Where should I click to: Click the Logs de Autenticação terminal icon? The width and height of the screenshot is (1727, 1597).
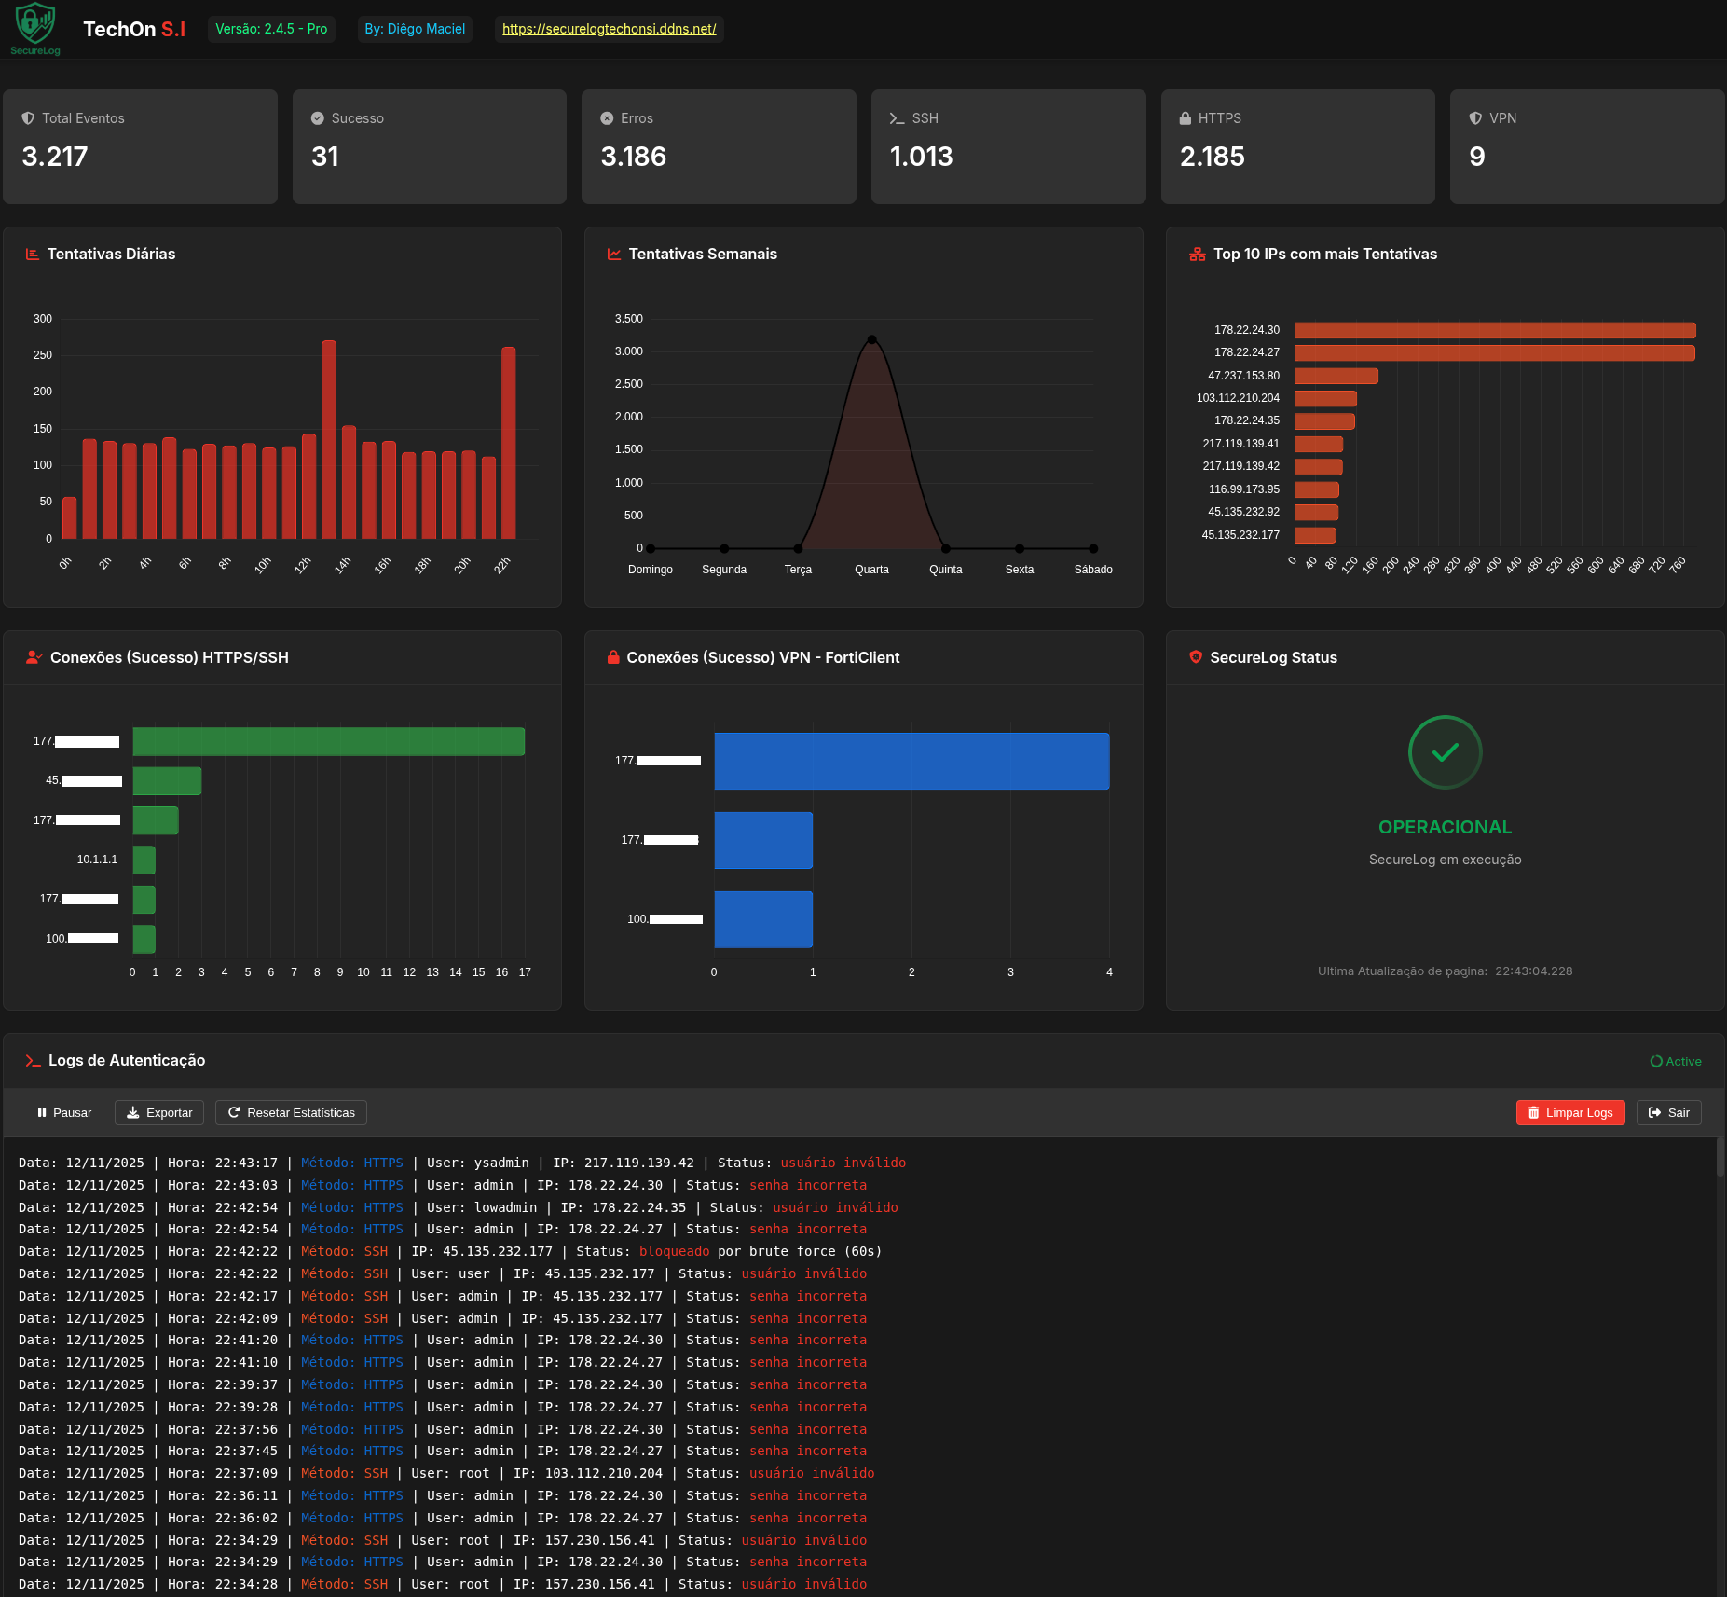pos(33,1060)
